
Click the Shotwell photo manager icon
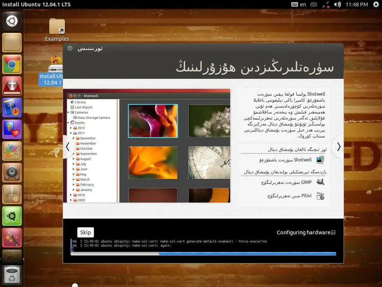tap(320, 160)
